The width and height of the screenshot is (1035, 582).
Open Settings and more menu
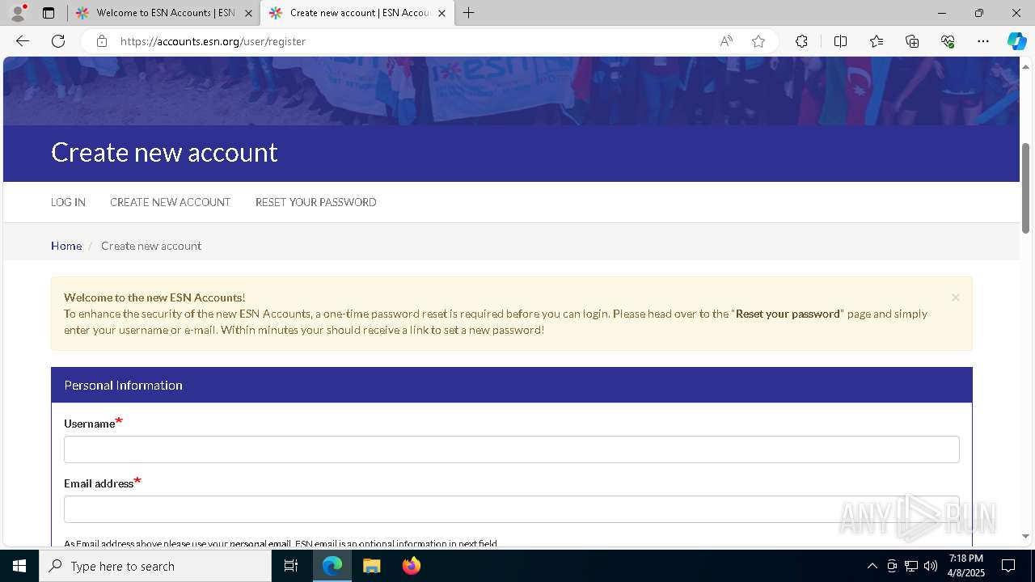tap(983, 41)
